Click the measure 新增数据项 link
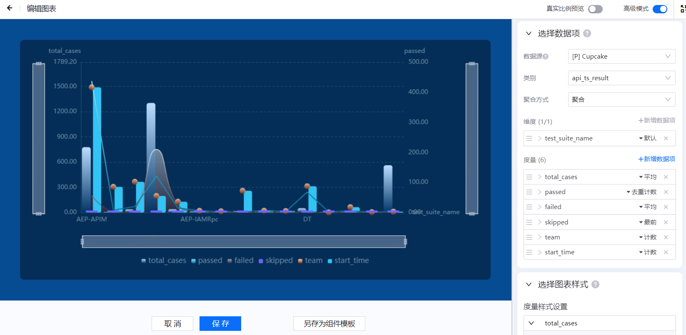The width and height of the screenshot is (686, 335). [657, 159]
